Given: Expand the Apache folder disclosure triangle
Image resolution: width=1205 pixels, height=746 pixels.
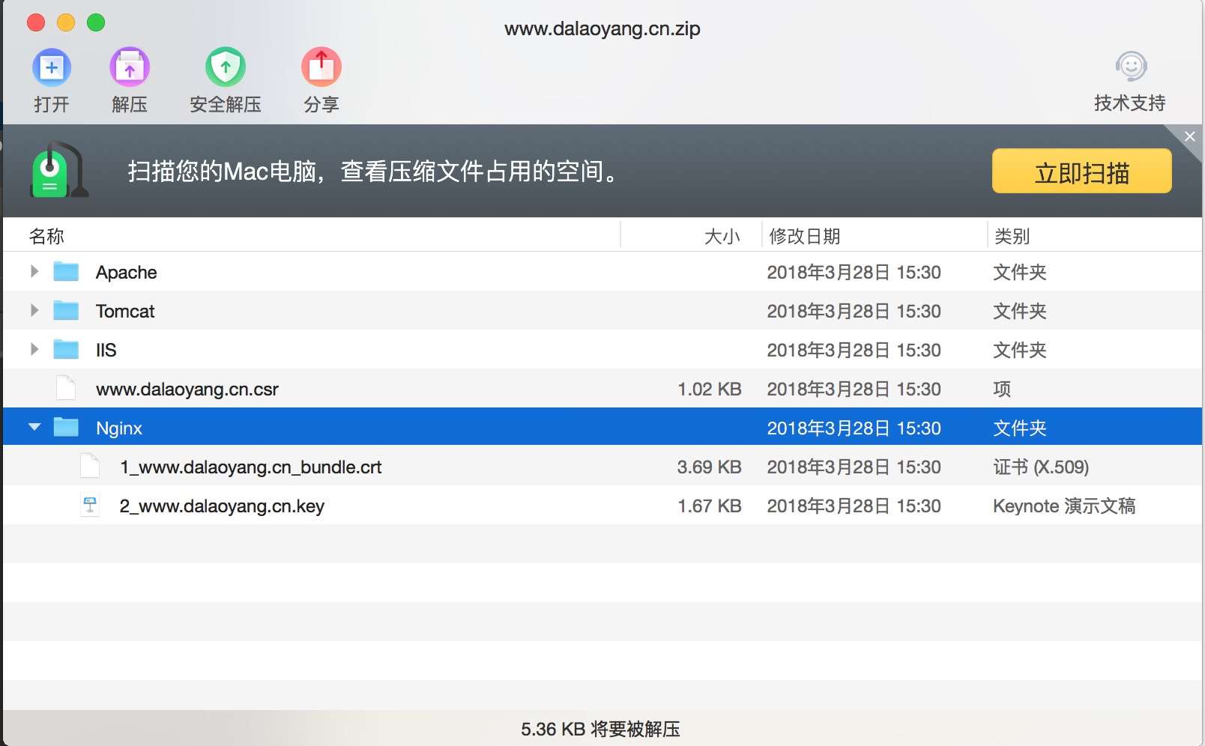Looking at the screenshot, I should coord(34,272).
